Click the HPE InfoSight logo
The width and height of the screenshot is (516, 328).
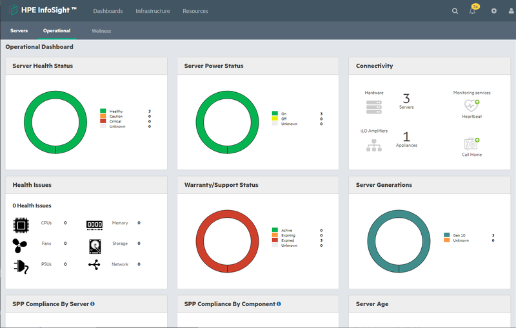click(x=43, y=10)
